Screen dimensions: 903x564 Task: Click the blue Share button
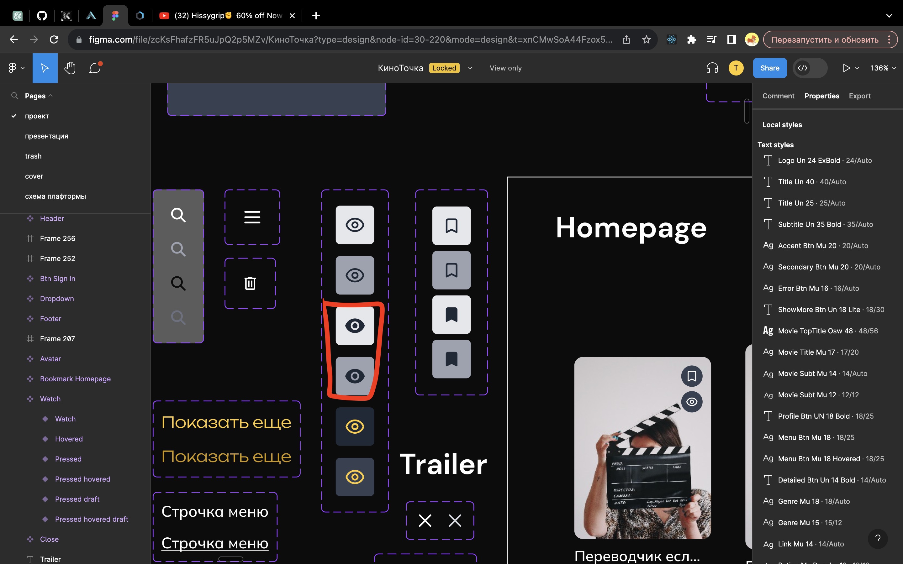tap(769, 68)
